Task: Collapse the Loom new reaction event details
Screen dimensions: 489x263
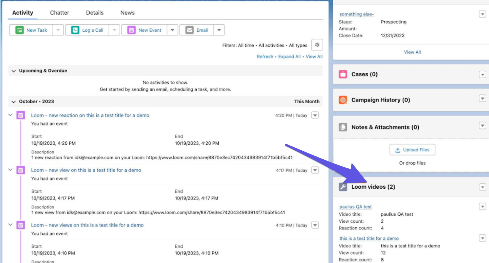Action: [11, 115]
